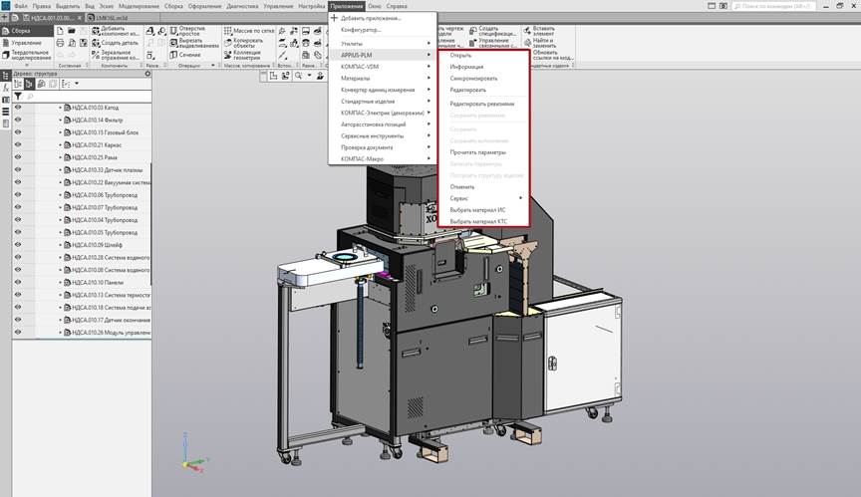Screen dimensions: 861x497
Task: Toggle eye icon for НДСА.010.09 Шлейф
Action: (x=18, y=245)
